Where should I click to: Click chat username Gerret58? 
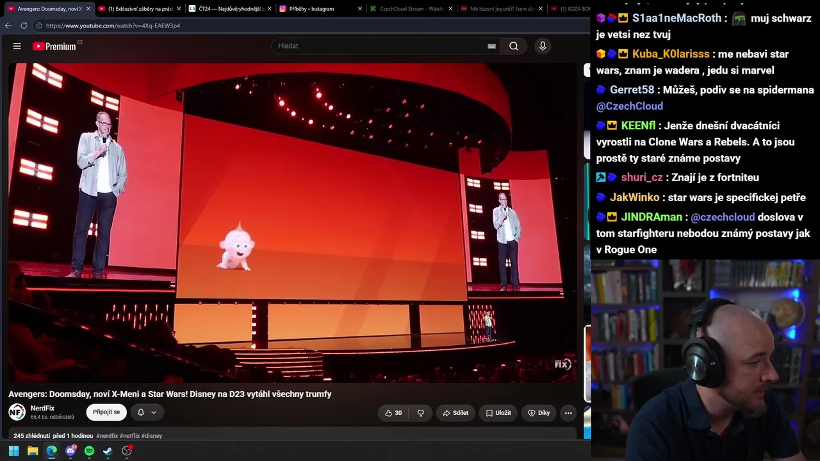coord(632,90)
